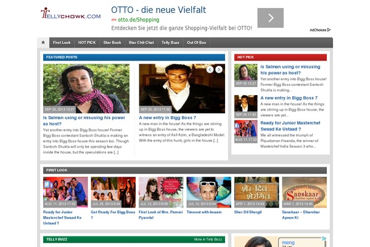This screenshot has height=247, width=370.
Task: Open featured headline 'A new entry in Bigg Boss 7'
Action: pos(168,117)
